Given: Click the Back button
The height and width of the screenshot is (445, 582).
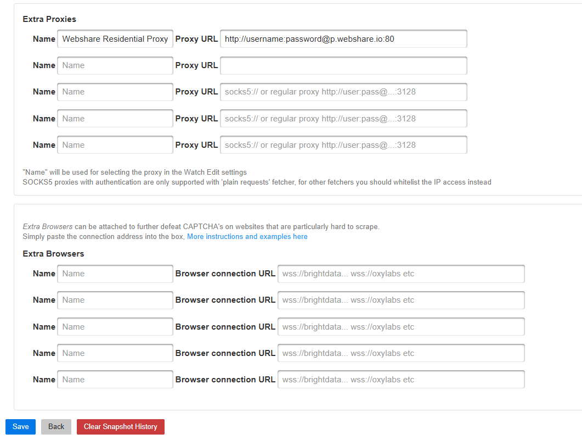Looking at the screenshot, I should [x=56, y=426].
